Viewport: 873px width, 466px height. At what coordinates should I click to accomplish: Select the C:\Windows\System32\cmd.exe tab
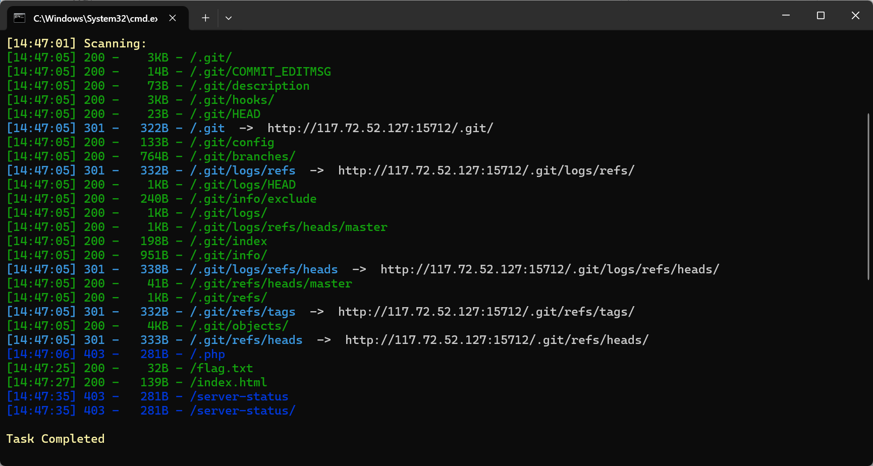[x=98, y=18]
